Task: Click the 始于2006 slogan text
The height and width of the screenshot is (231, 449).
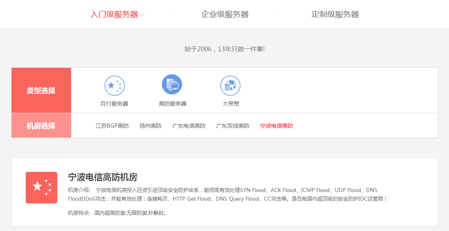Action: (x=224, y=49)
